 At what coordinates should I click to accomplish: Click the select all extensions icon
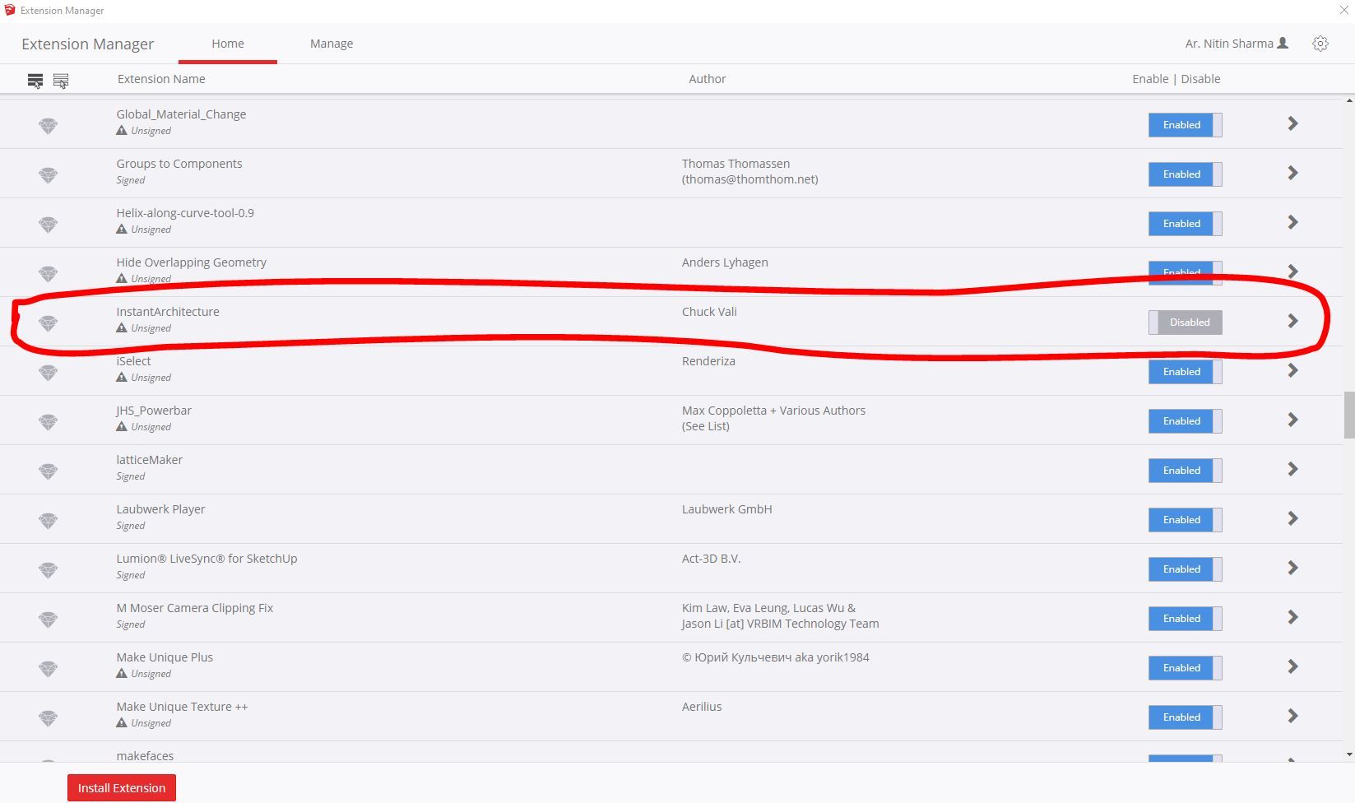(x=35, y=81)
